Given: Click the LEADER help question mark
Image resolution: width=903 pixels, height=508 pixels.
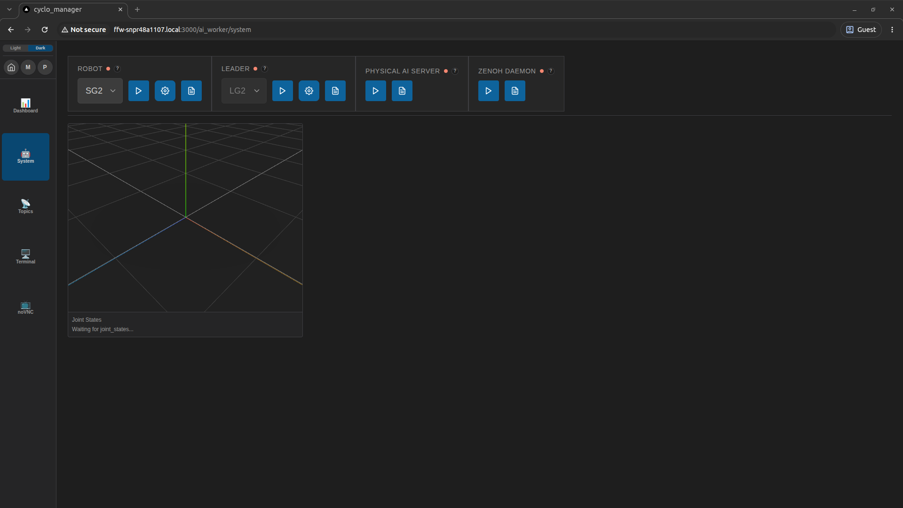Looking at the screenshot, I should 265,69.
